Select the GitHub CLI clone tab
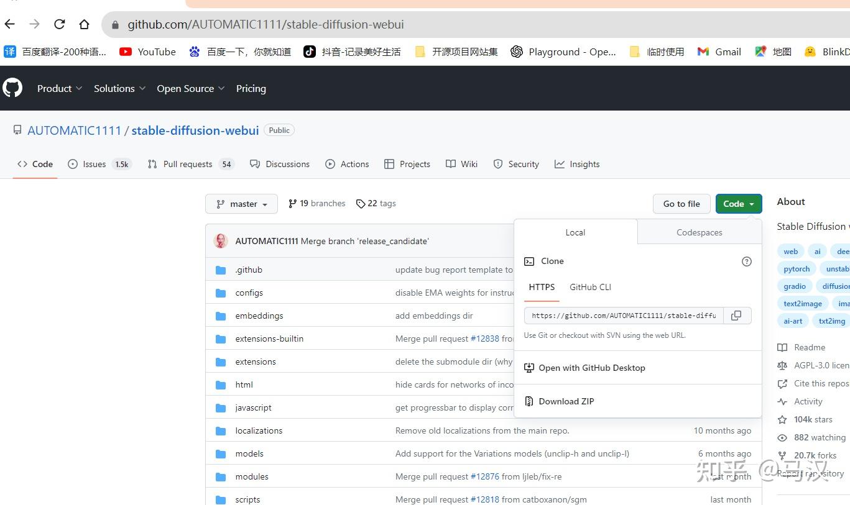This screenshot has width=850, height=505. (x=590, y=287)
